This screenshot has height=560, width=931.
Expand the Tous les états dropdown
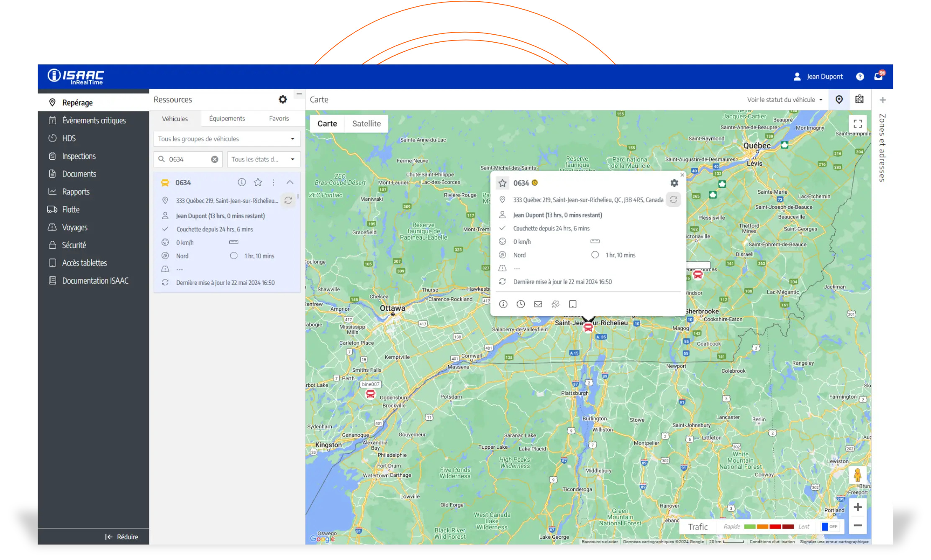263,159
